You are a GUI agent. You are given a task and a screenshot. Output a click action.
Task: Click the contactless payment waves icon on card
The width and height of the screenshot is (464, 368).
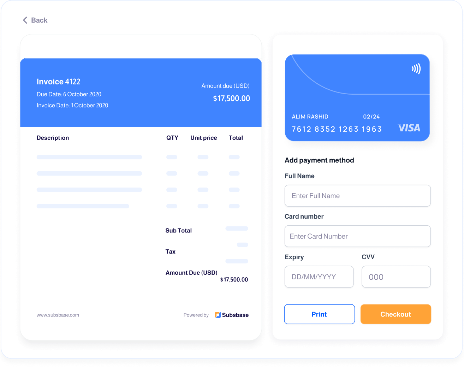416,69
